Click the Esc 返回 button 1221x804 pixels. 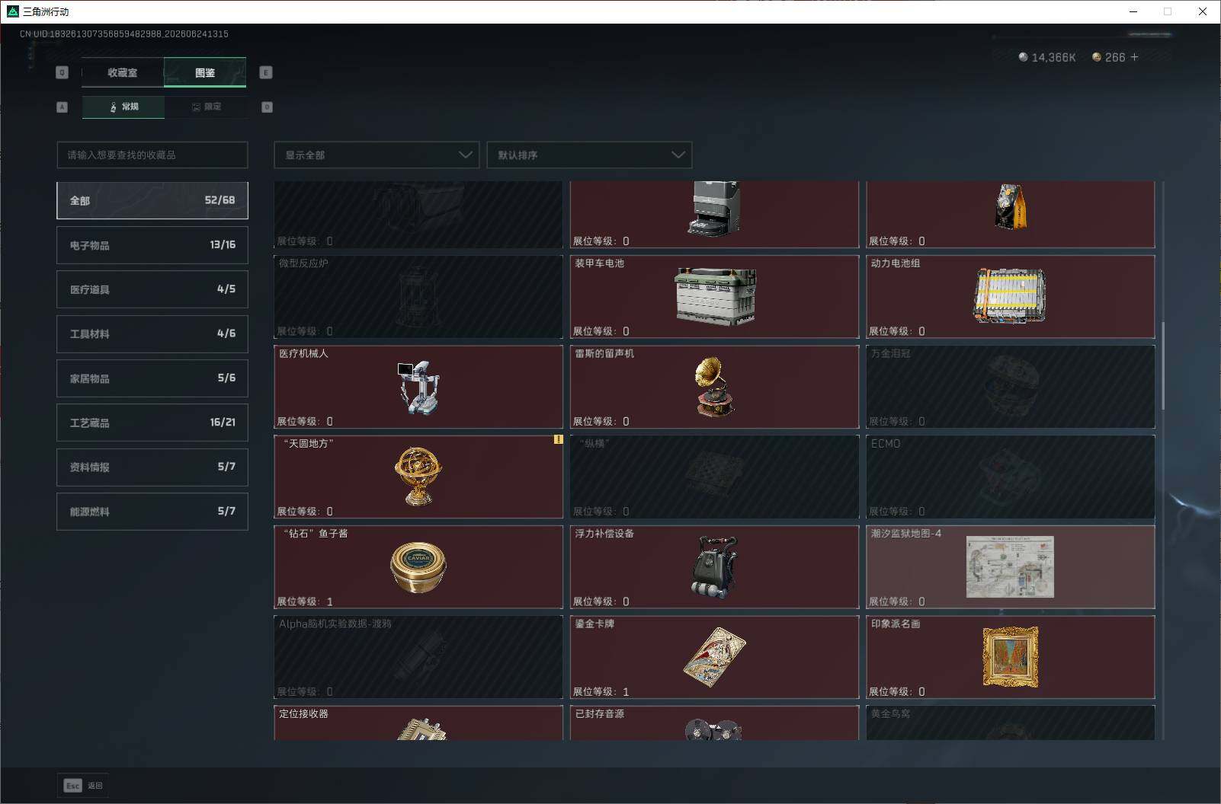(83, 785)
